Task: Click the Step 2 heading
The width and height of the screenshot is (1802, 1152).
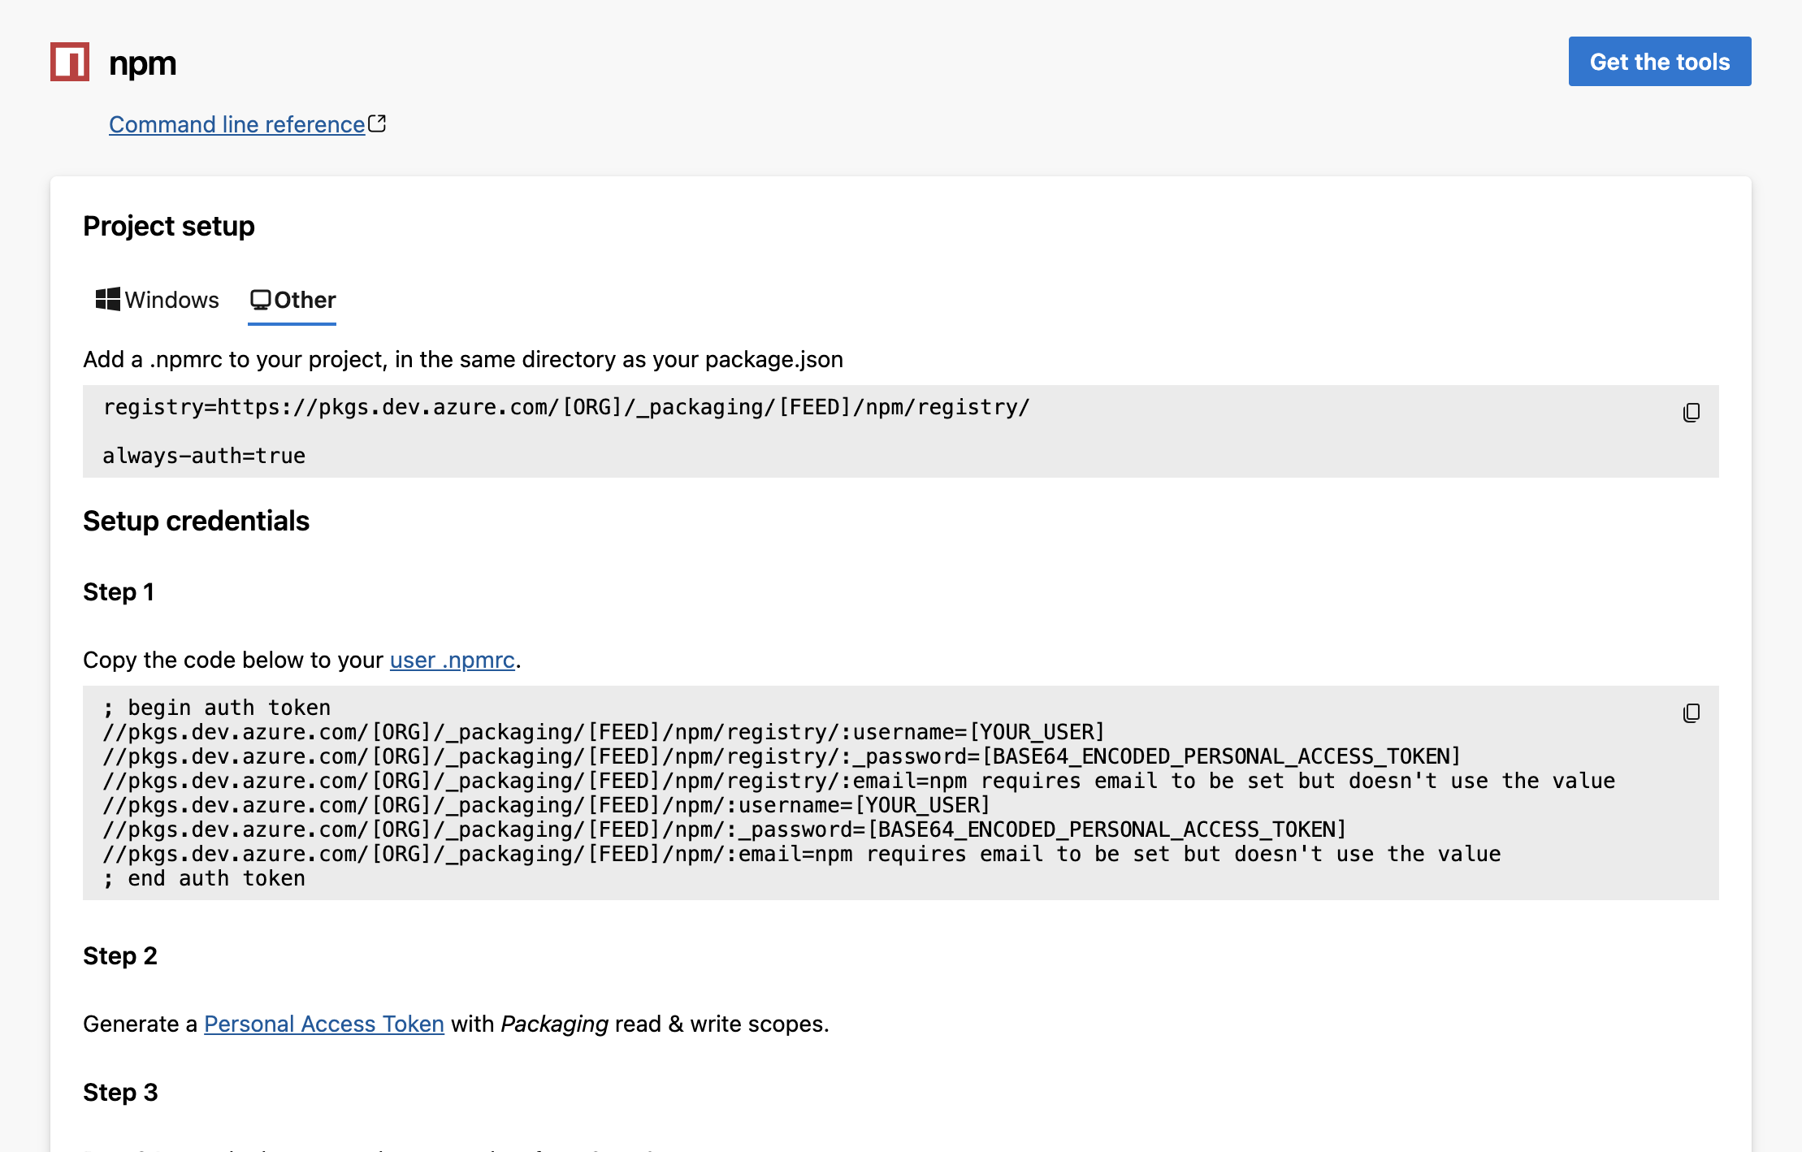Action: point(120,956)
